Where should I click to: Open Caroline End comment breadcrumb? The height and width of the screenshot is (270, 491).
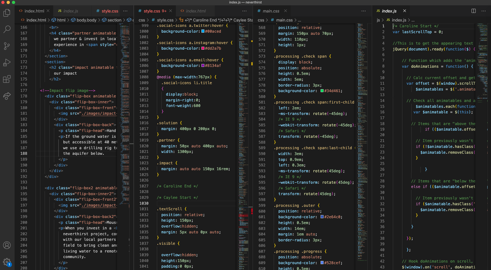coord(216,20)
